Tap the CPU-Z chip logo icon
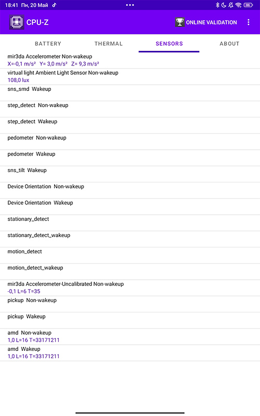 click(x=17, y=22)
